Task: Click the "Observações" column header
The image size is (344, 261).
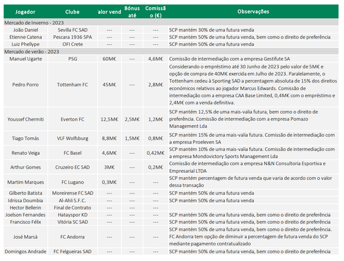Action: (x=253, y=11)
